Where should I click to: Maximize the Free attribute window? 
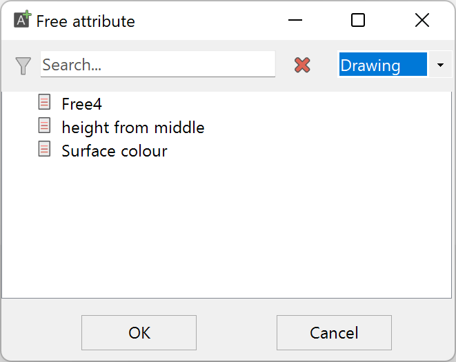[358, 20]
